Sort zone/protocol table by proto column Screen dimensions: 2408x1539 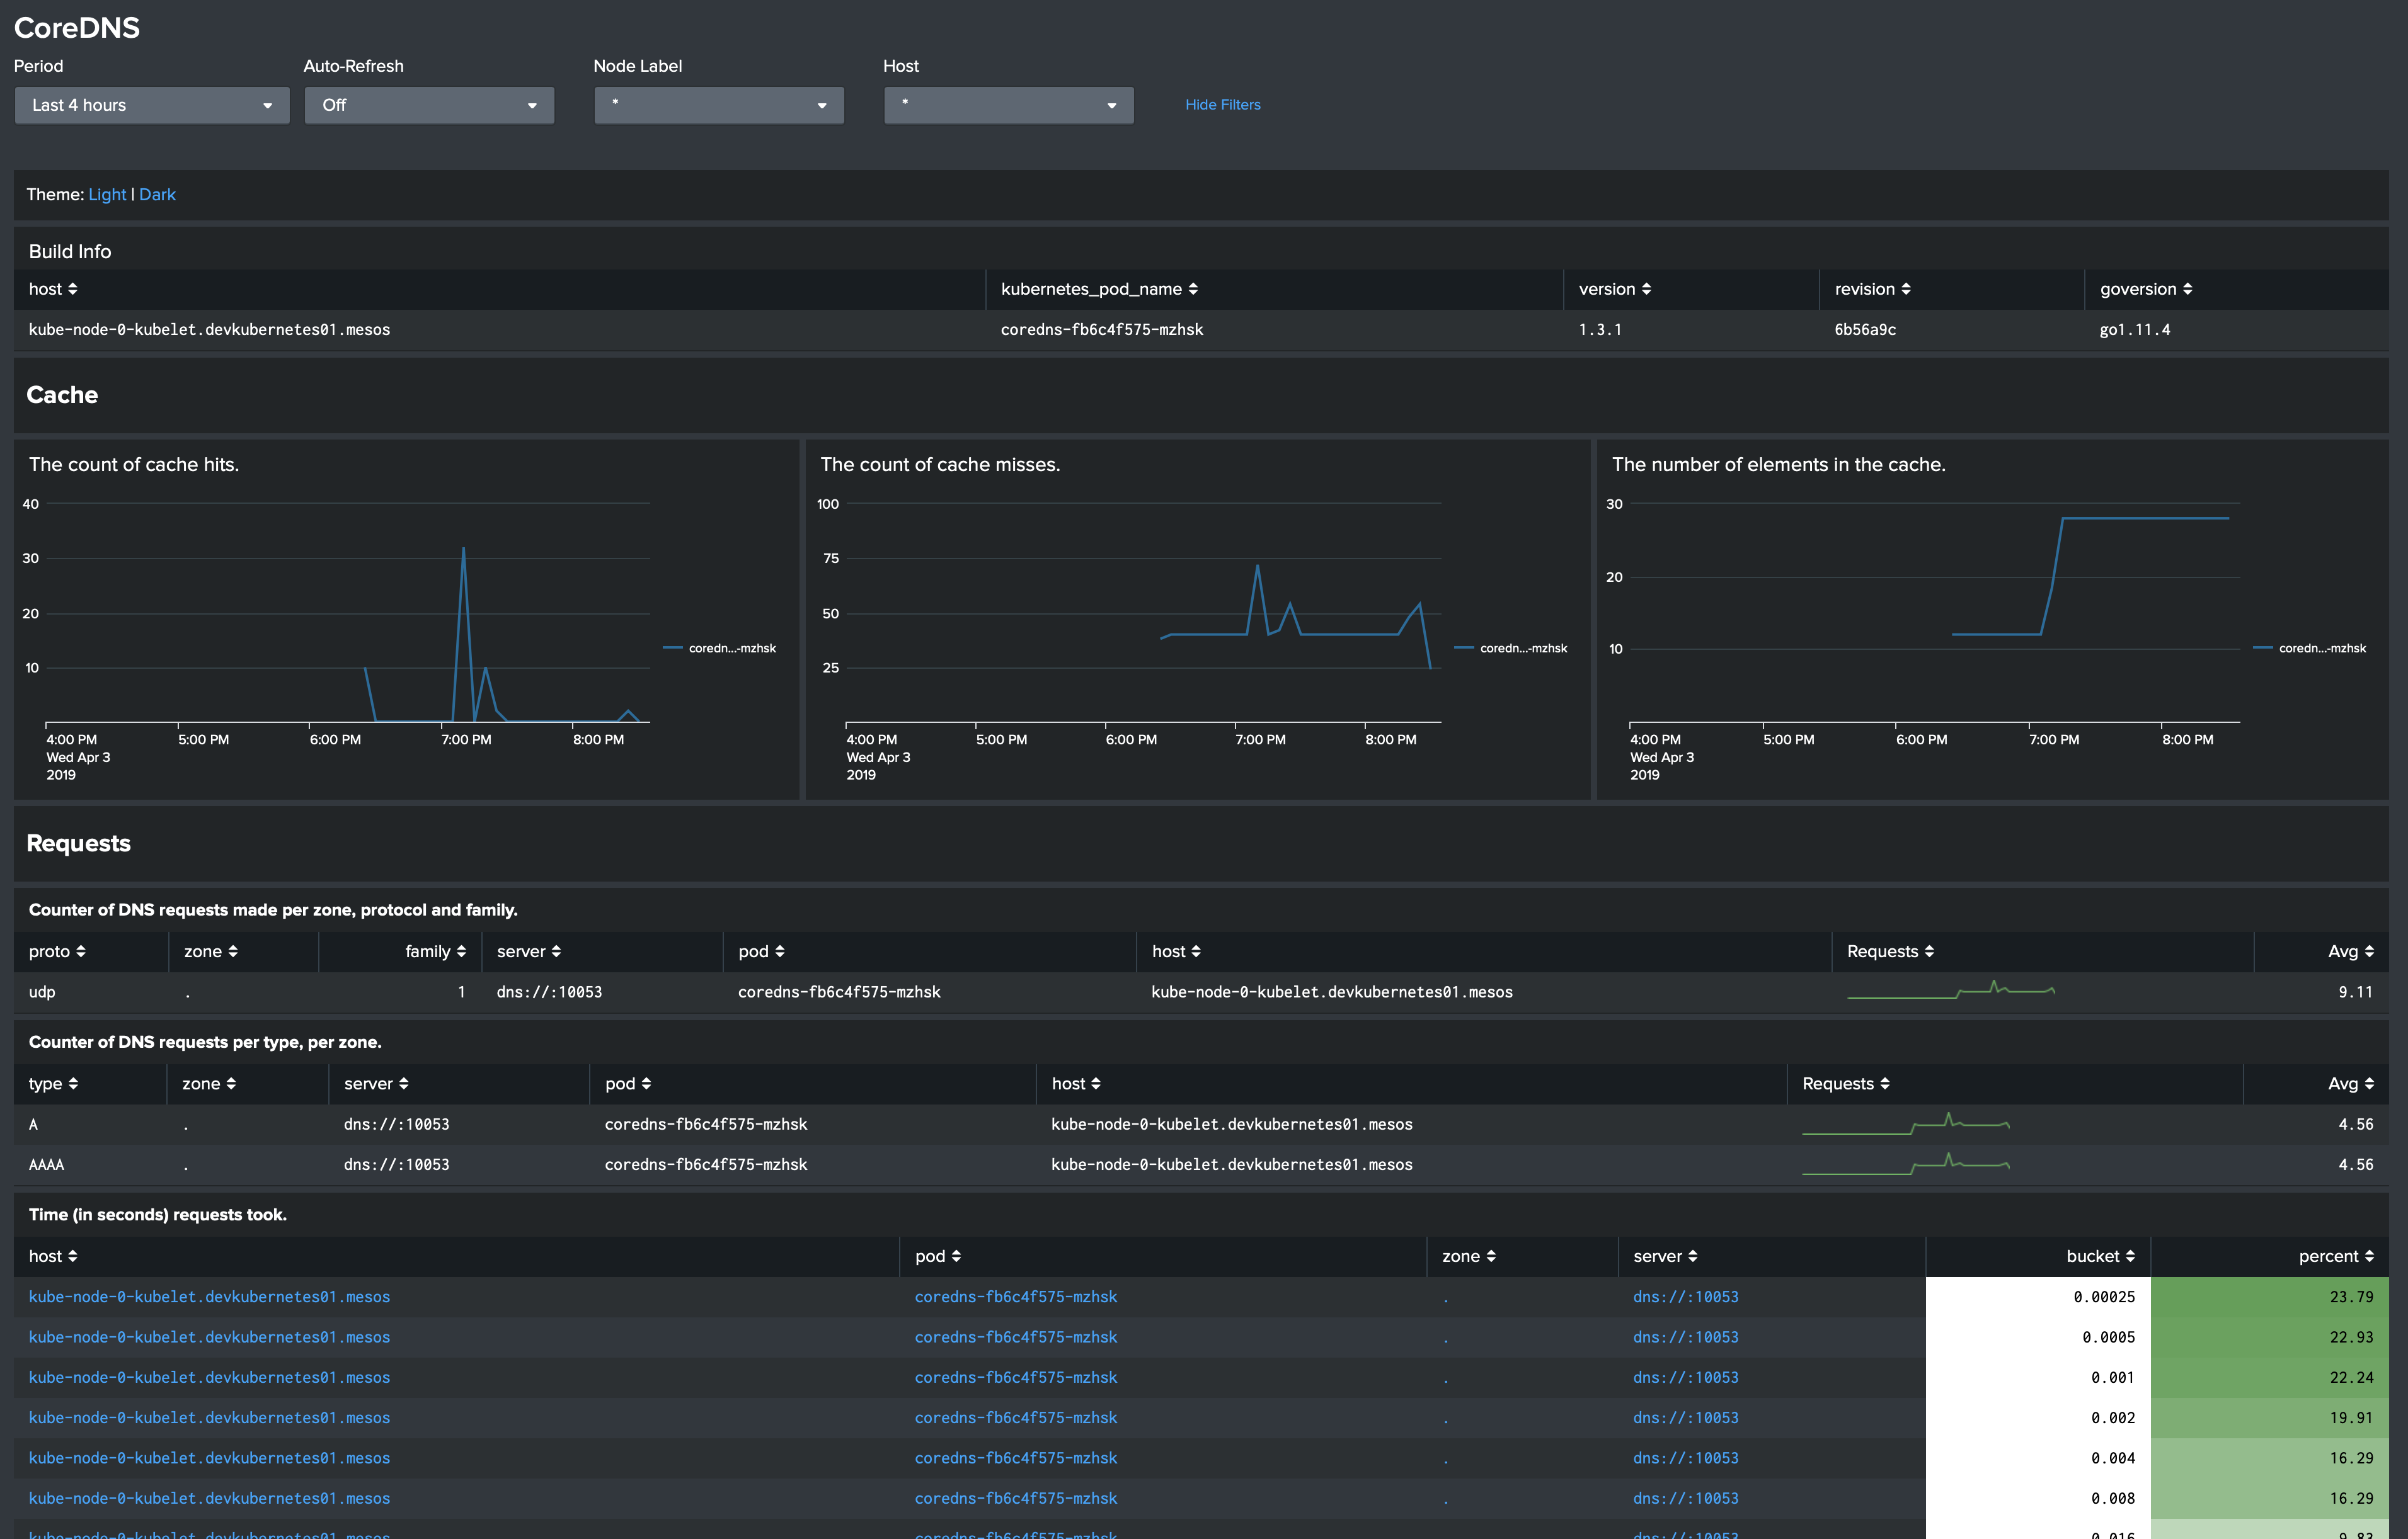pyautogui.click(x=57, y=951)
